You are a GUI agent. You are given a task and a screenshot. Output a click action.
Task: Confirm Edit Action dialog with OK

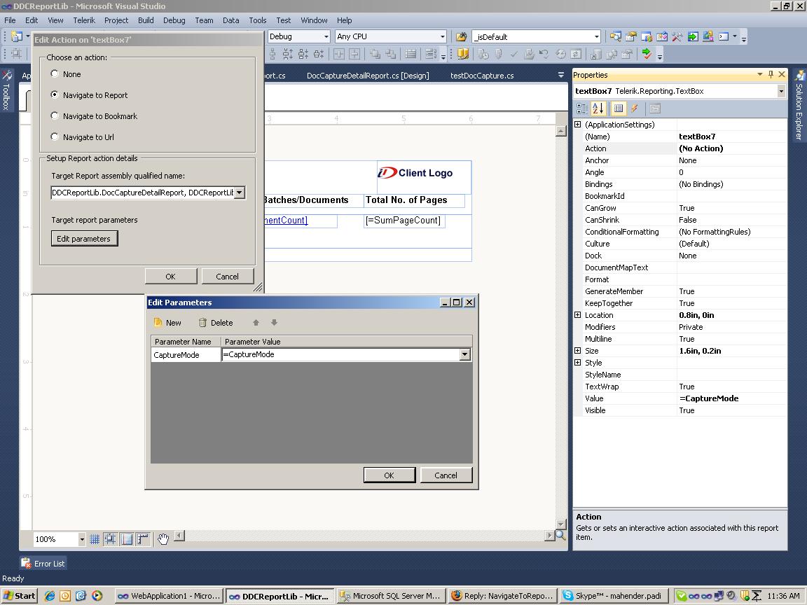click(170, 277)
